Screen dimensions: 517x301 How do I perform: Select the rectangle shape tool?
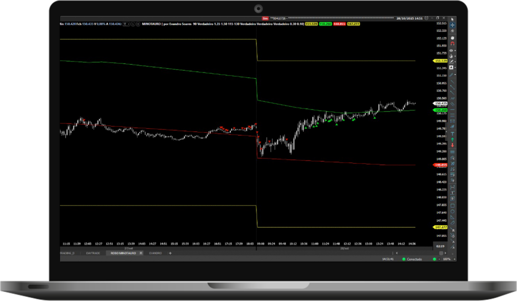(452, 206)
